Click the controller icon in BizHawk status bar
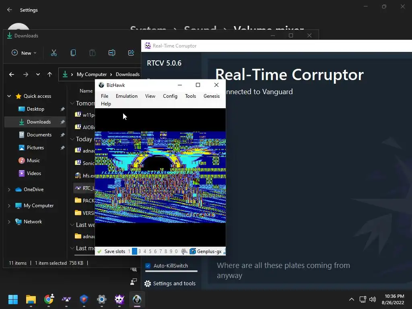The width and height of the screenshot is (412, 309). 184,251
